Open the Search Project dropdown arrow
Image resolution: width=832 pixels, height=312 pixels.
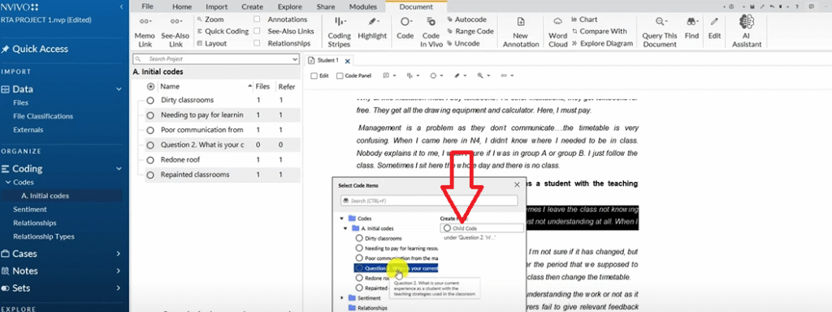295,59
